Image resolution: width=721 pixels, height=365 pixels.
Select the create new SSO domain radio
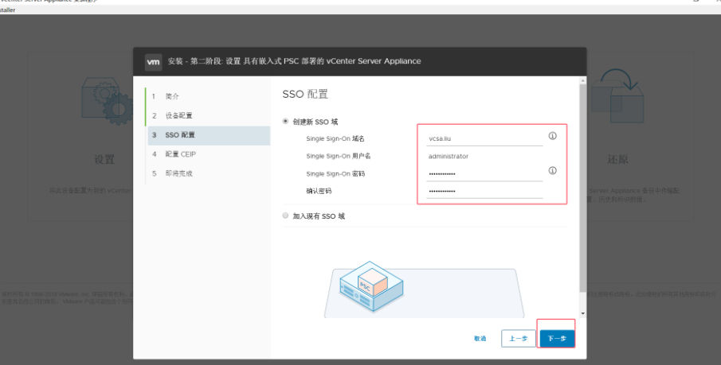point(285,122)
